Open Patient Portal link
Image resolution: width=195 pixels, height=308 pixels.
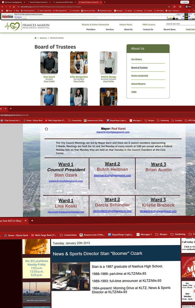coord(126,25)
